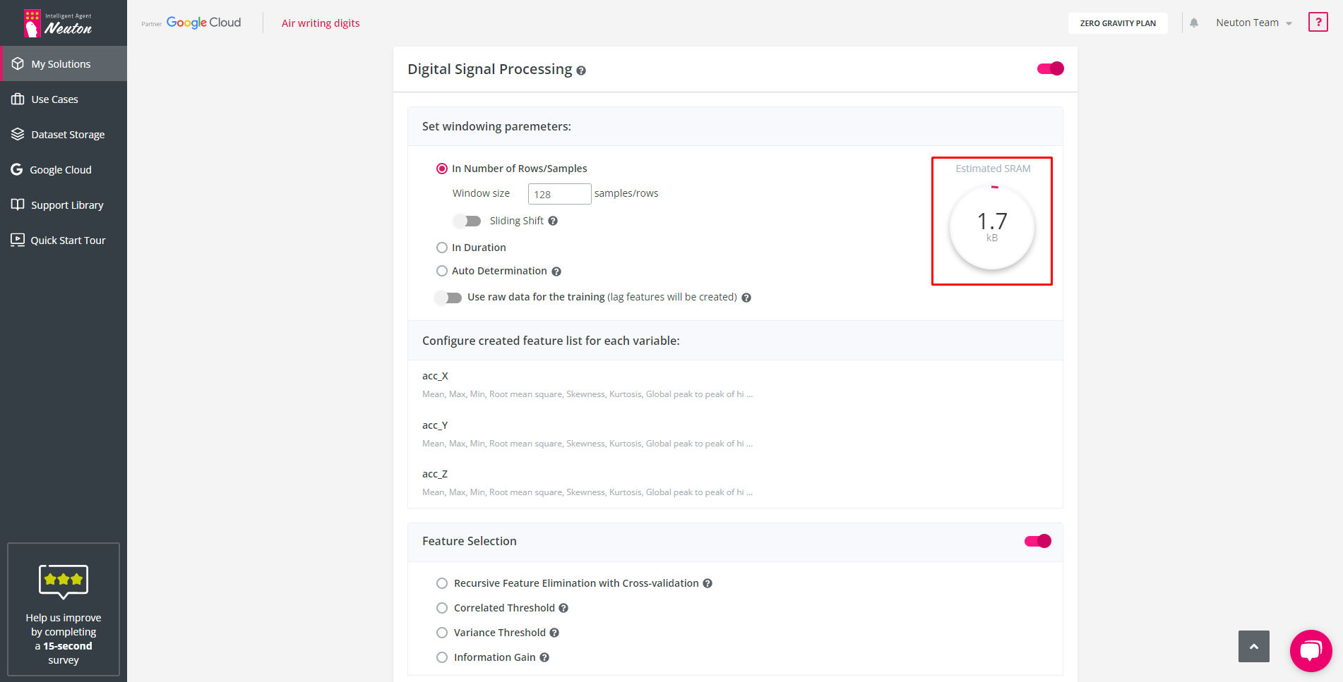The height and width of the screenshot is (682, 1343).
Task: Click the ZERO GRAVITY PLAN button
Action: (1118, 23)
